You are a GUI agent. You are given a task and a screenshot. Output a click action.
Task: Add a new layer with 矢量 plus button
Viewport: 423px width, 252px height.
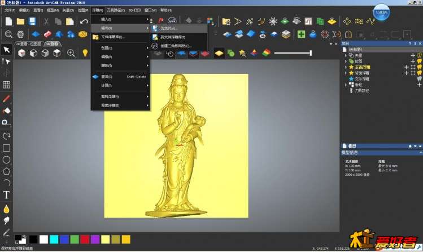click(413, 55)
